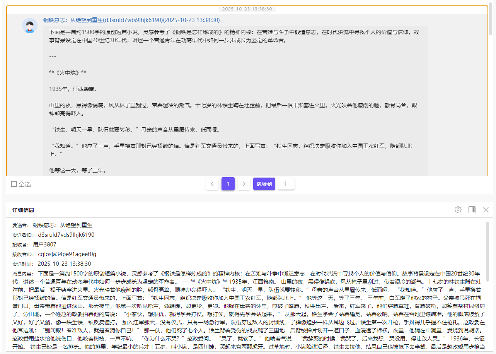
Task: Tick the 全选 checkbox
Action: (14, 184)
